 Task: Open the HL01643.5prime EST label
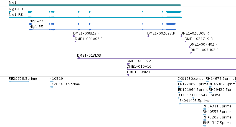[x=206, y=95]
